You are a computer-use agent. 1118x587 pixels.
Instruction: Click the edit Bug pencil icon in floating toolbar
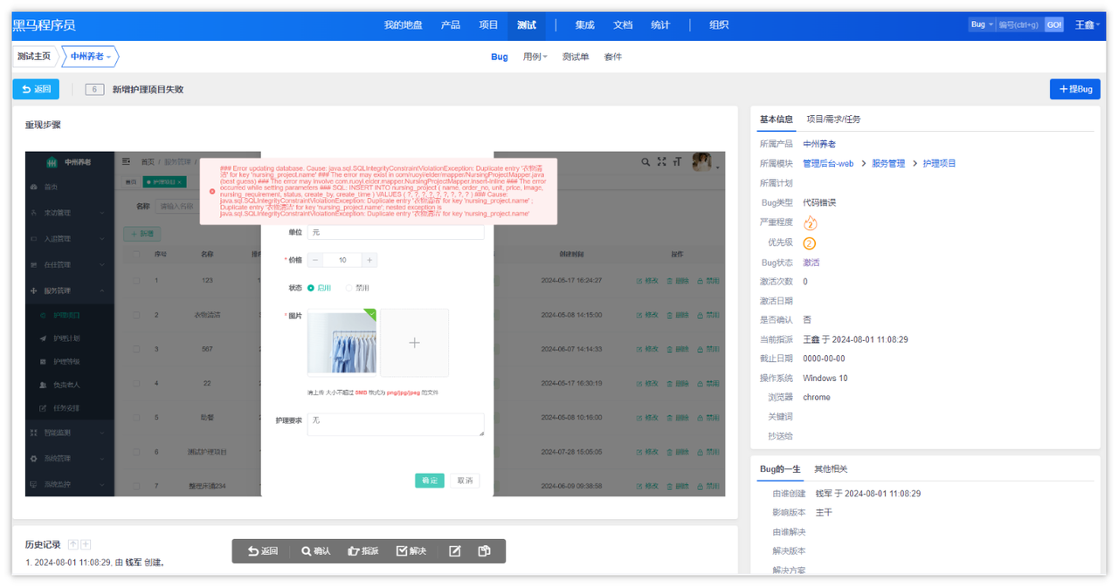pyautogui.click(x=455, y=551)
